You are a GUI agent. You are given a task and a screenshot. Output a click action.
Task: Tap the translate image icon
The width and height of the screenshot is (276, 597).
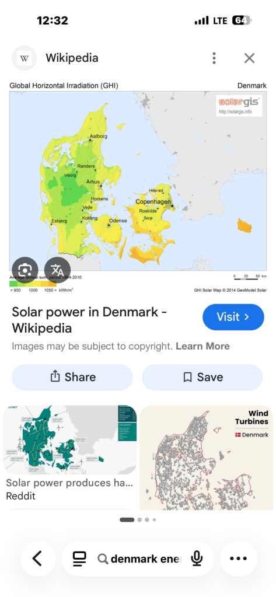point(58,270)
